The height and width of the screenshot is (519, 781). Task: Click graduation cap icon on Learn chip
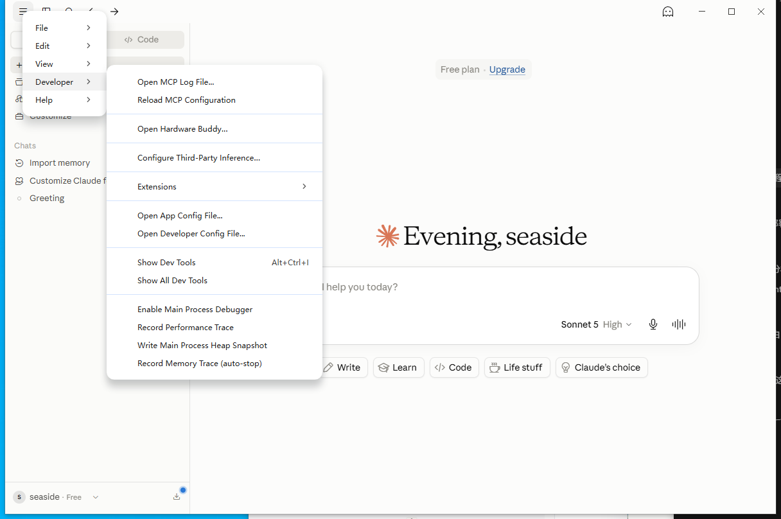[x=383, y=367]
